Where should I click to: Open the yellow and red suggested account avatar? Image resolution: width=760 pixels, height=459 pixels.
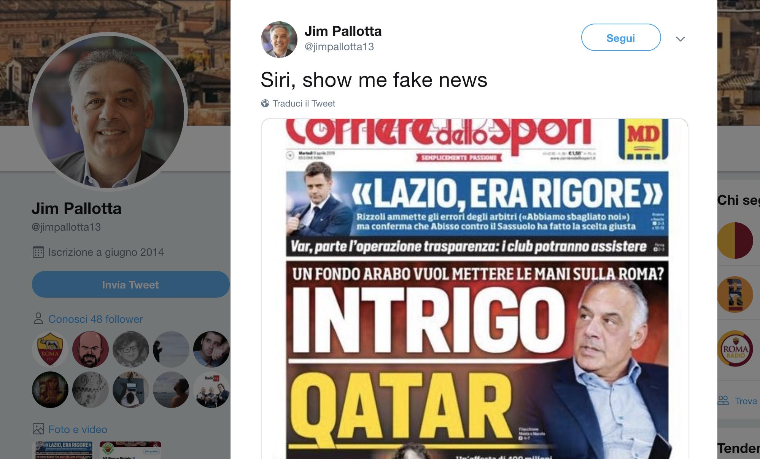click(735, 241)
